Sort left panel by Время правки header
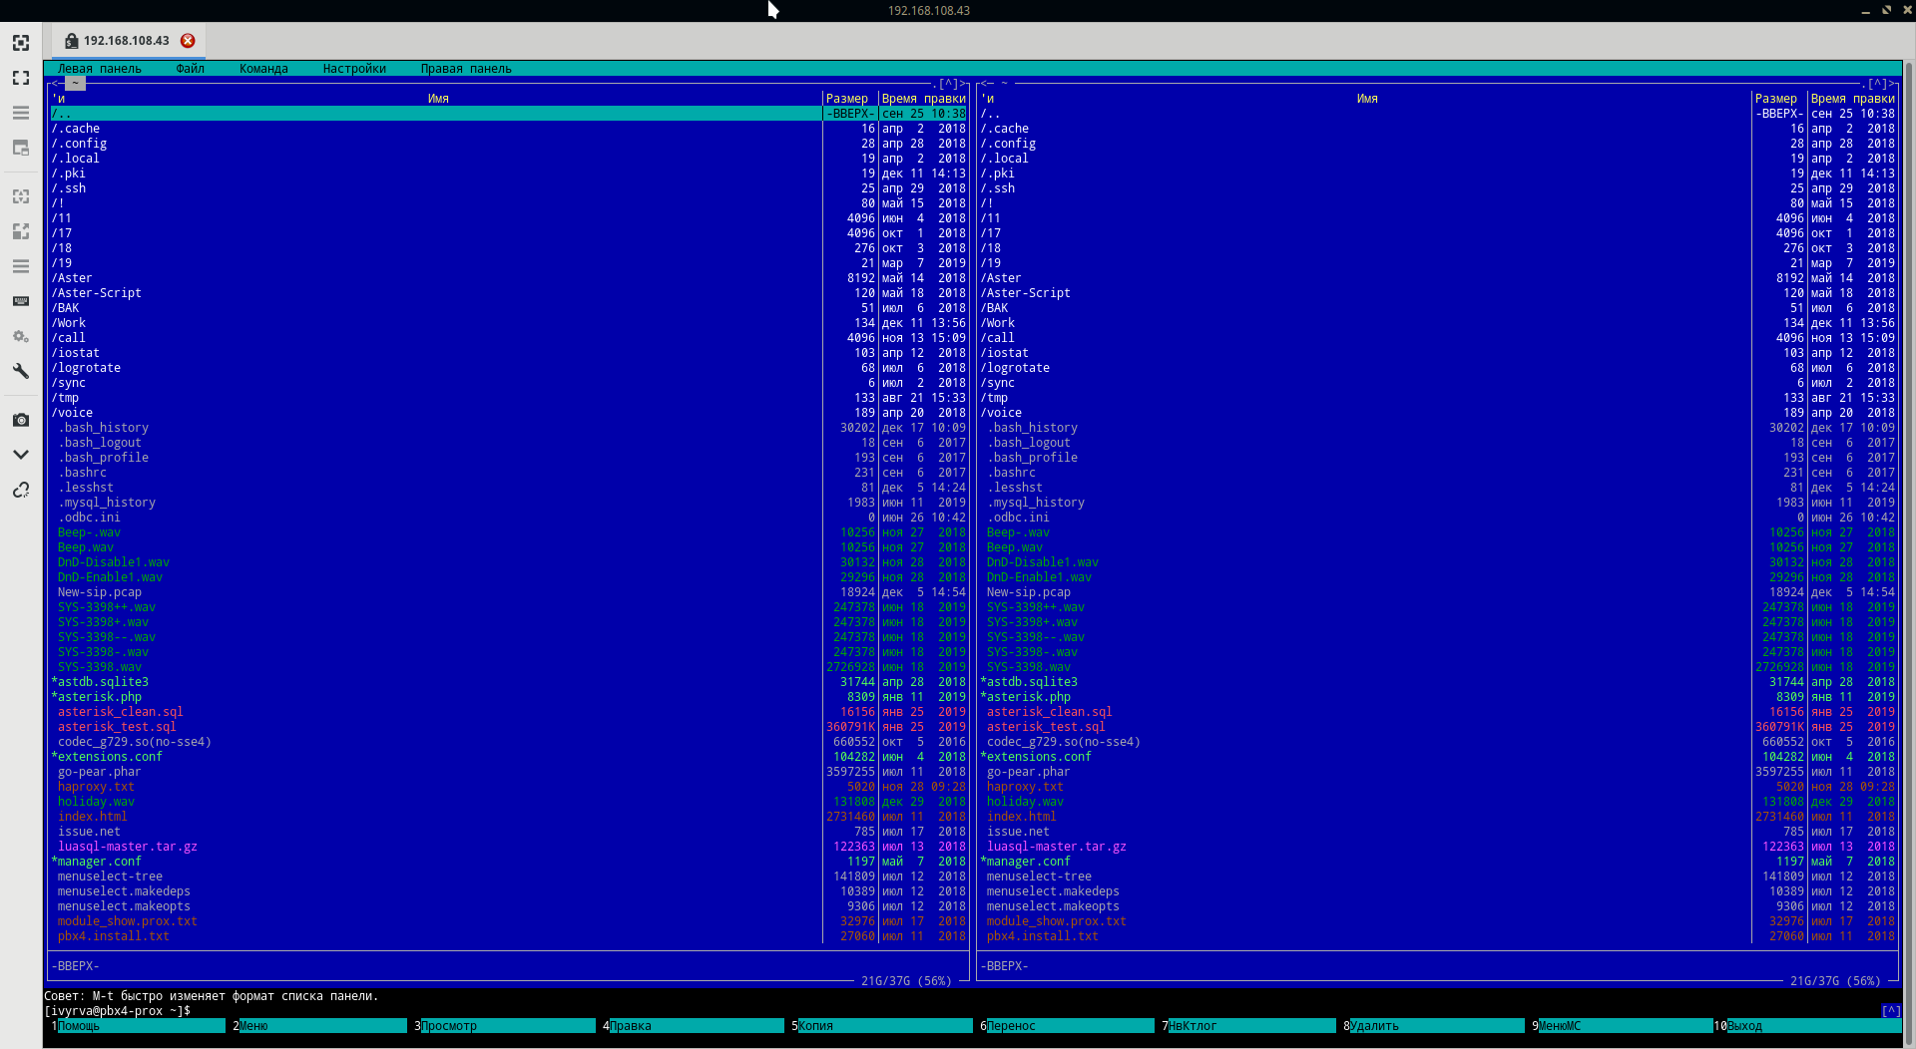1916x1049 pixels. tap(924, 99)
